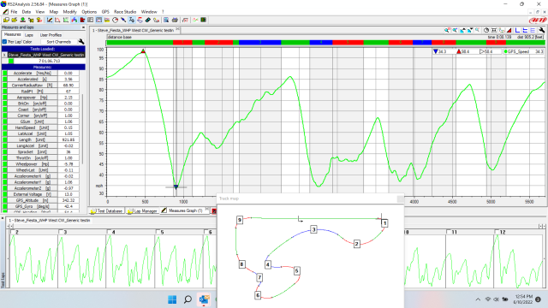
Task: Click the second zoom magnifier graph icon
Action: click(x=455, y=31)
